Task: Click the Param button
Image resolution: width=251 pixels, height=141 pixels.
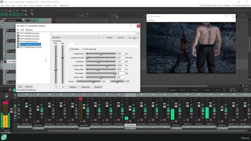Action: pyautogui.click(x=109, y=38)
